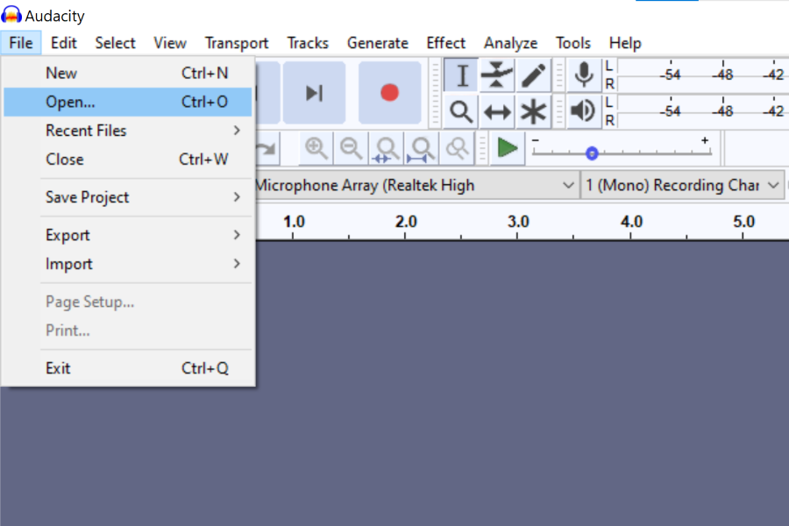This screenshot has width=789, height=526.
Task: Select the Selection (I-beam) tool
Action: coord(461,75)
